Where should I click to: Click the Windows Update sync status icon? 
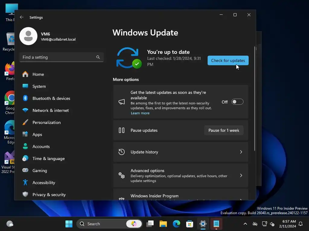pyautogui.click(x=129, y=58)
